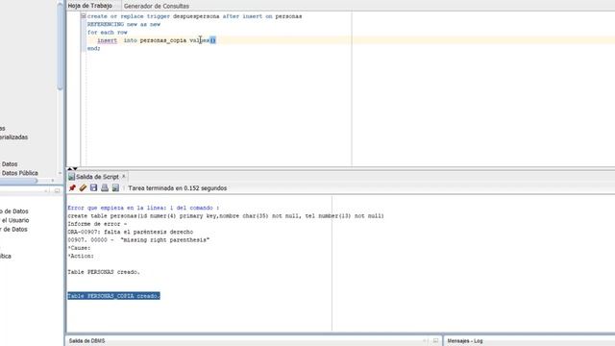Screen dimensions: 615x346
Task: Select the tree node ending in 'rializadas'
Action: click(x=13, y=137)
